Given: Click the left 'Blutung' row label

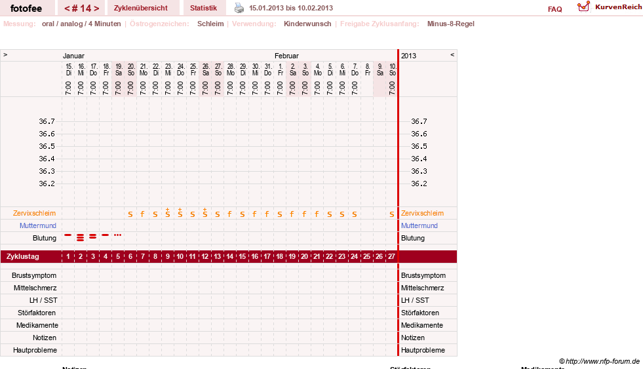Looking at the screenshot, I should coord(45,238).
